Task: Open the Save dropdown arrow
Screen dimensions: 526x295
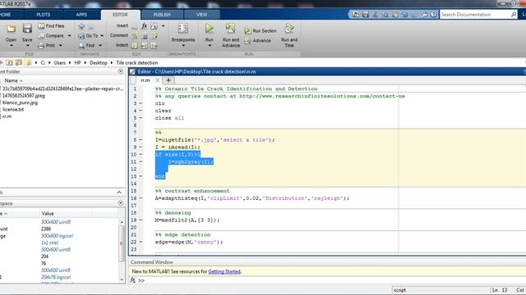Action: point(27,45)
